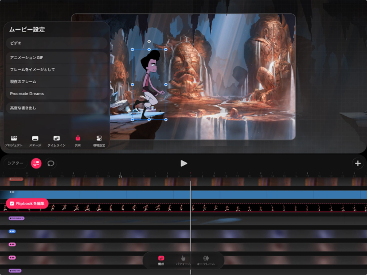Screen dimensions: 367x275
Task: Toggle the pink timeline edit mode button
Action: pyautogui.click(x=36, y=163)
